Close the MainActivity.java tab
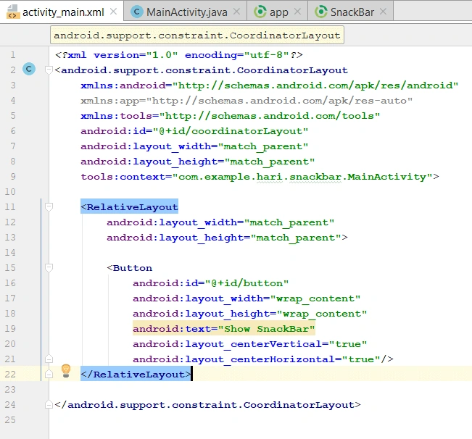 click(x=237, y=12)
